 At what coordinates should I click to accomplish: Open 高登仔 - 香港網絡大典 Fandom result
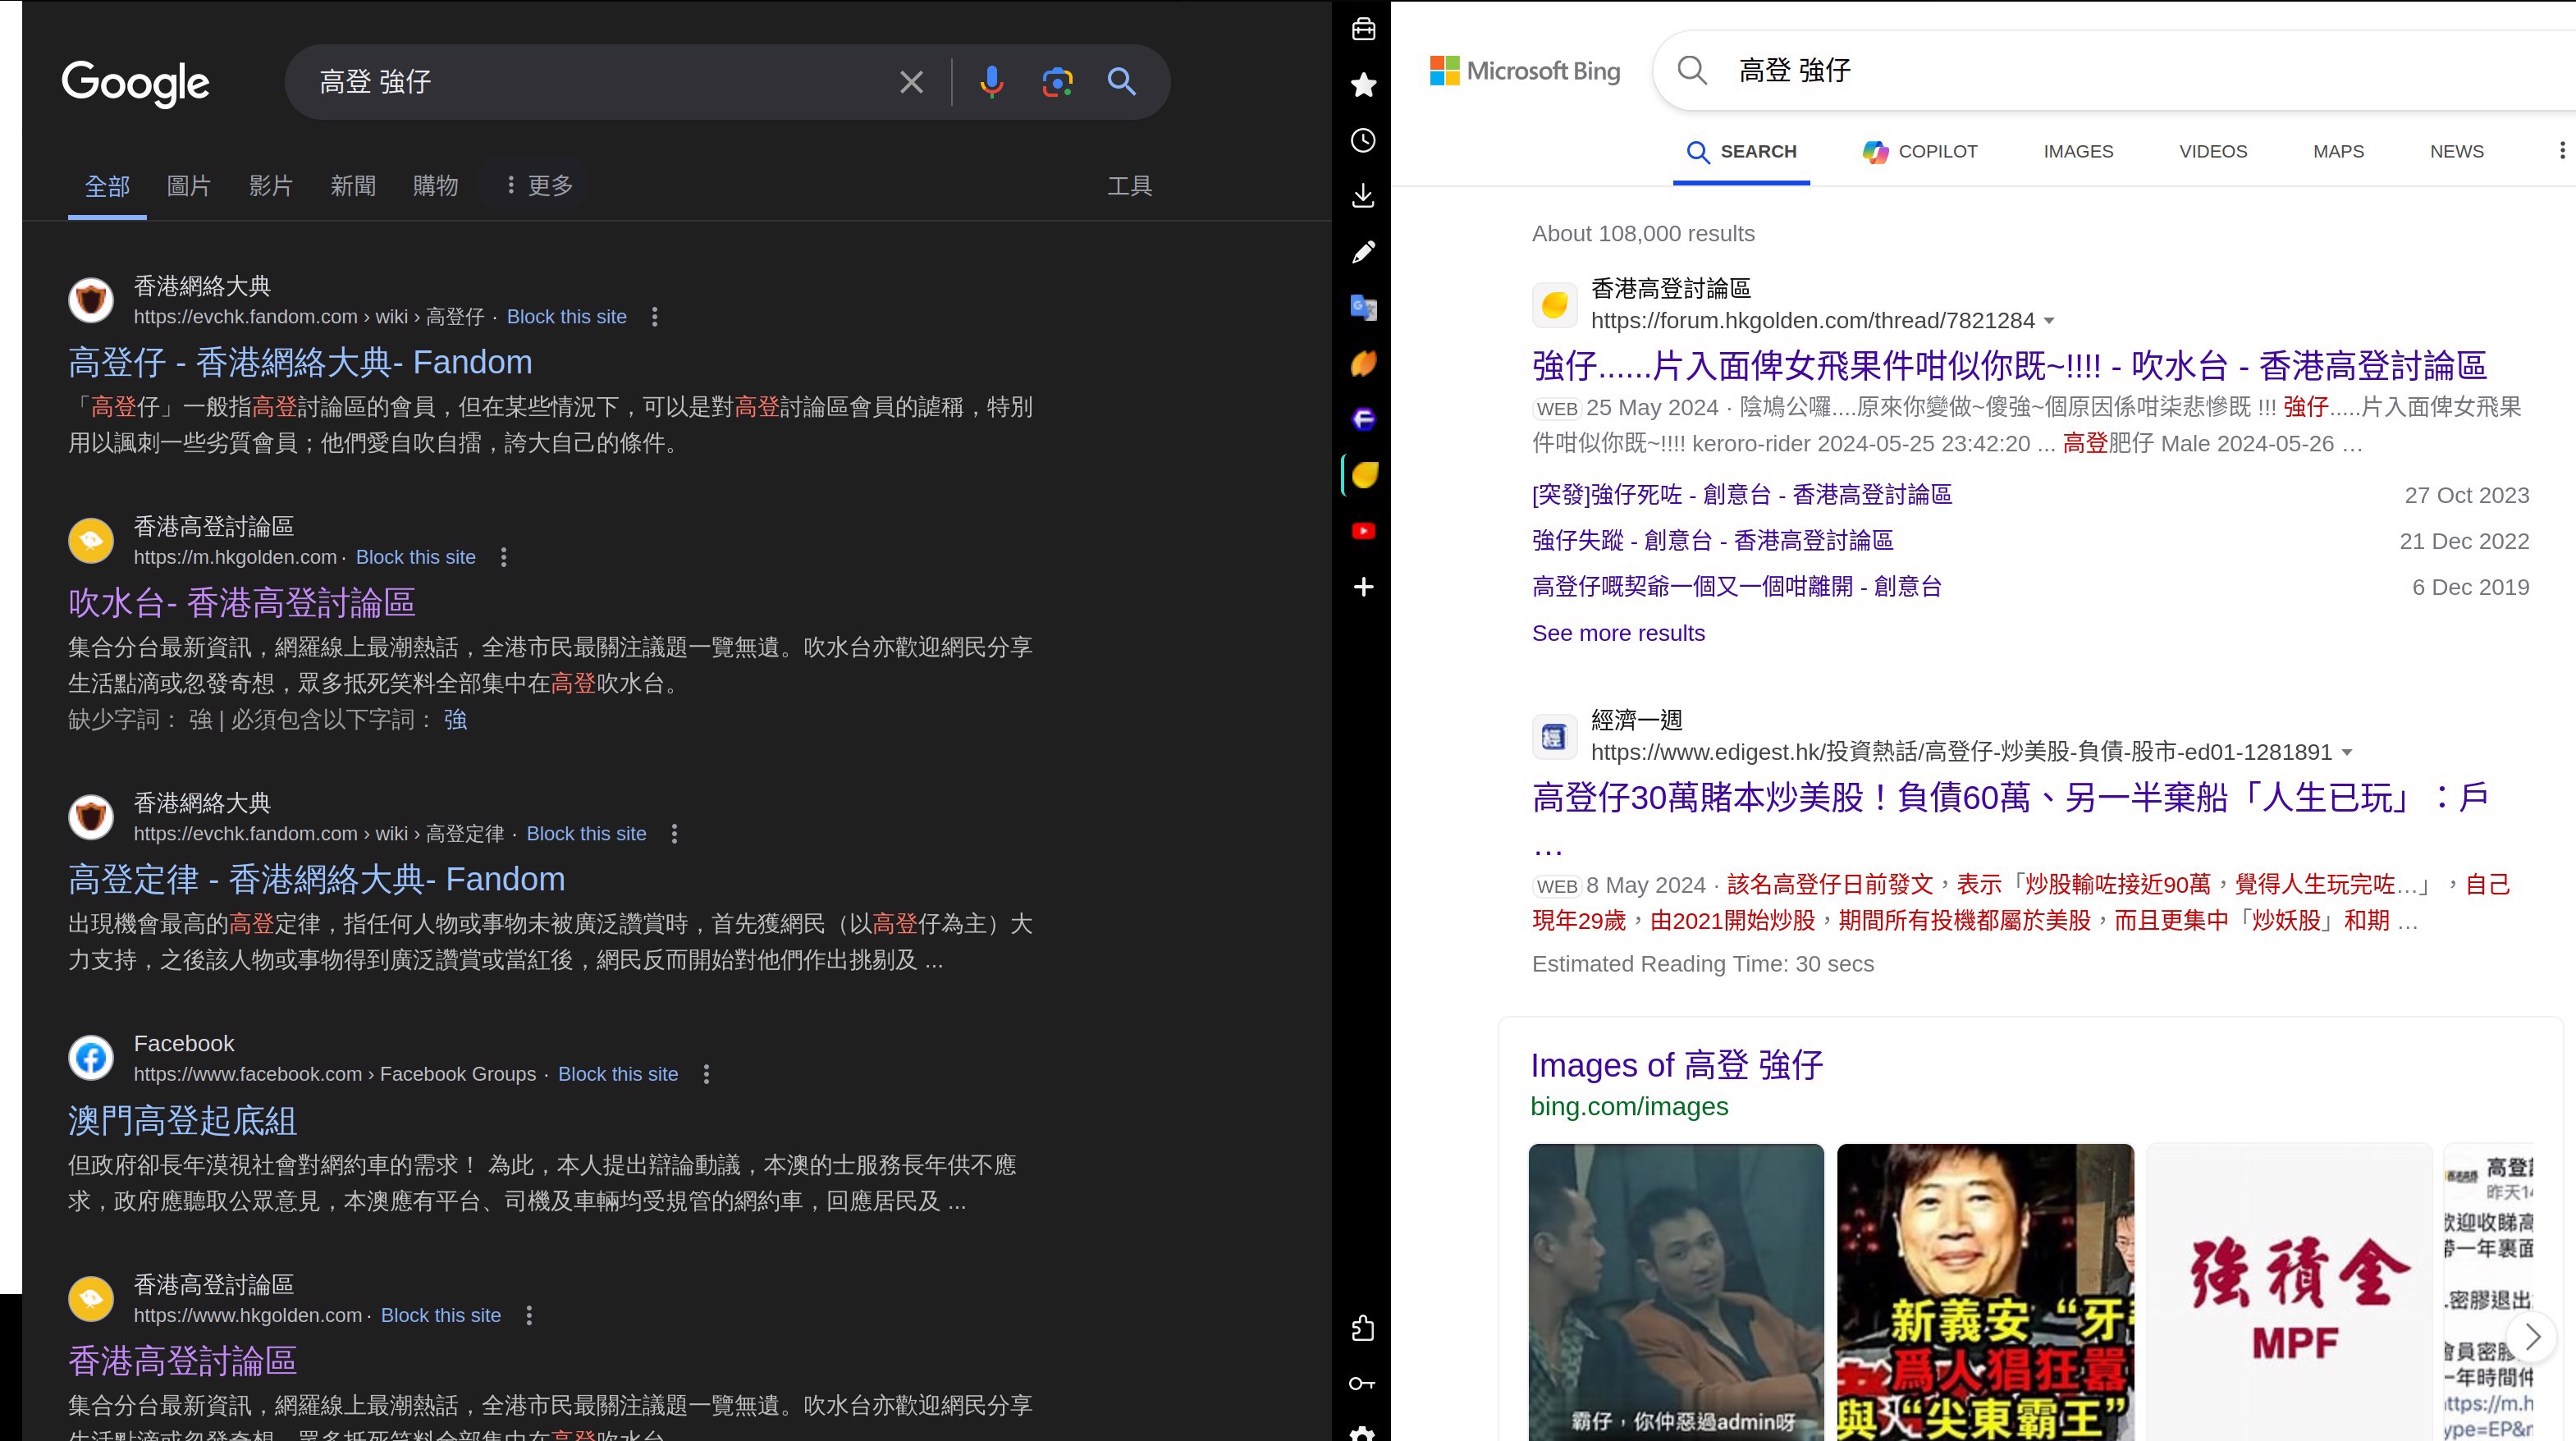(300, 362)
